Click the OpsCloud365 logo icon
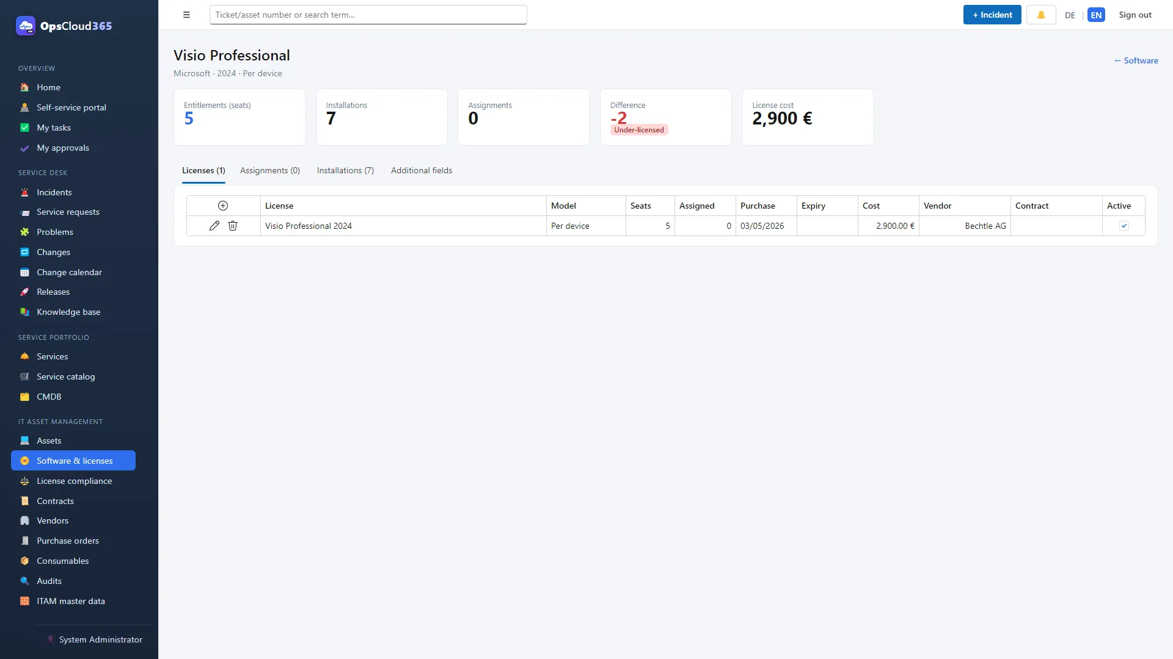 [x=26, y=26]
